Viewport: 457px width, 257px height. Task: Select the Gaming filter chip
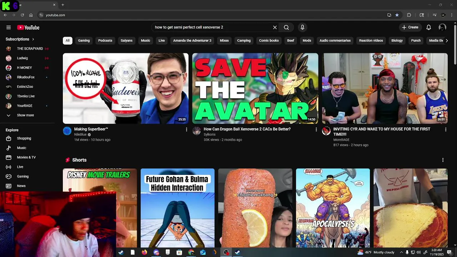[x=84, y=41]
